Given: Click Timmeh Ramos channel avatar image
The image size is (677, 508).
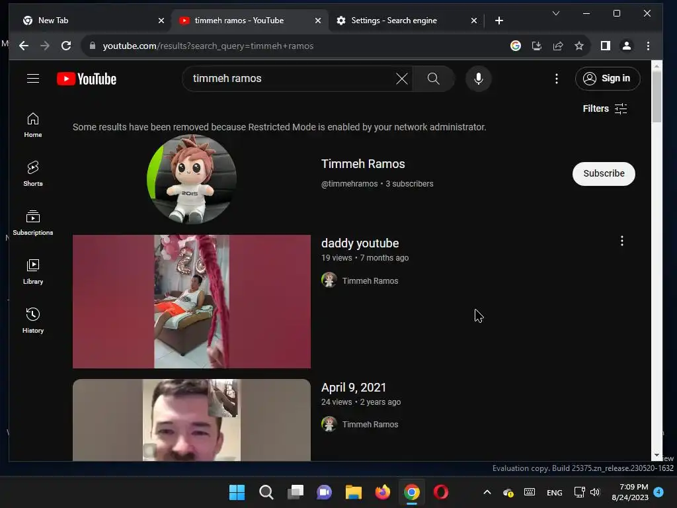Looking at the screenshot, I should 191,179.
